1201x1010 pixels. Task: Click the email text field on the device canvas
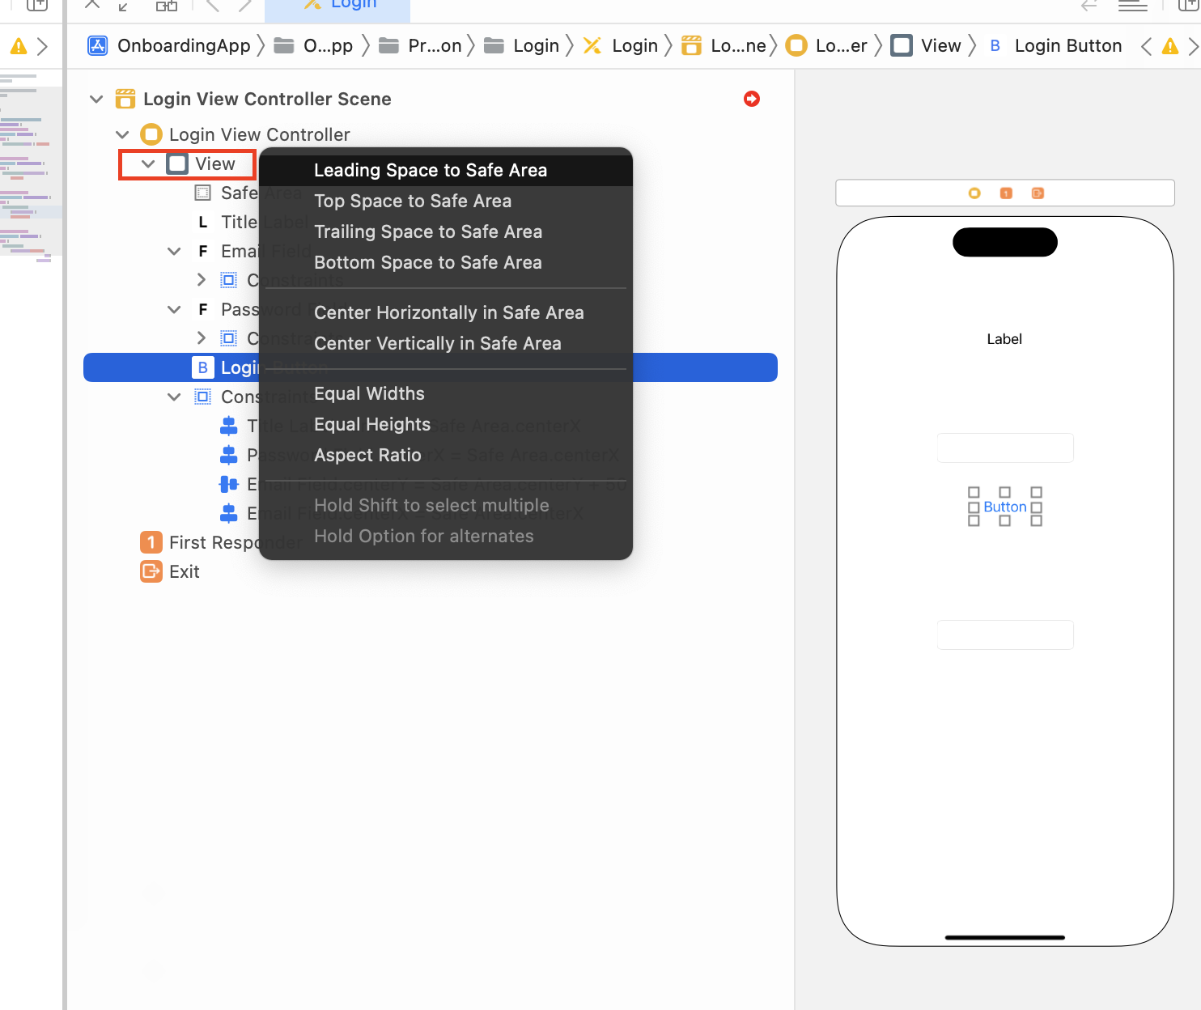[1004, 448]
